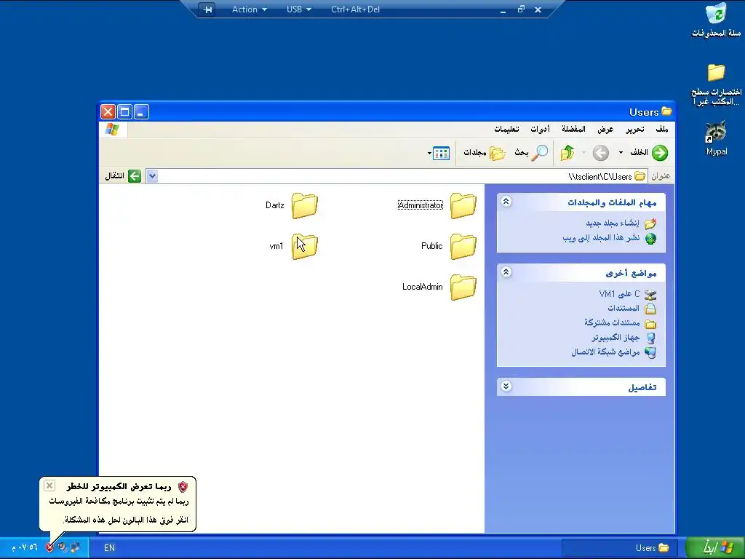Viewport: 745px width, 559px height.
Task: Pin the remote console toolbar
Action: (207, 9)
